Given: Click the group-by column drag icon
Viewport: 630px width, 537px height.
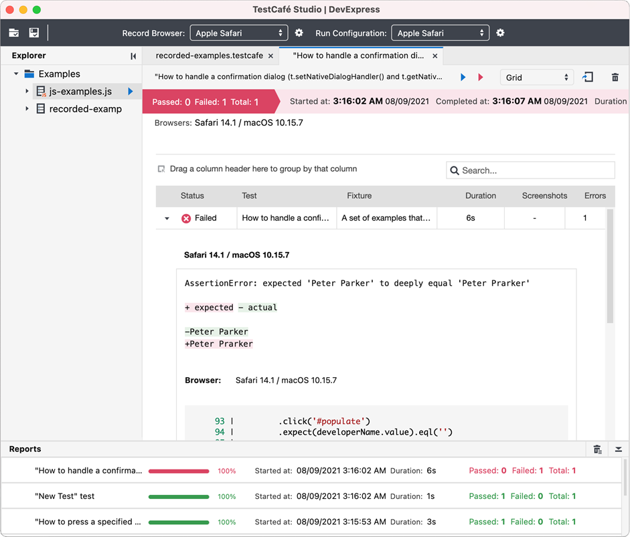Looking at the screenshot, I should point(161,169).
